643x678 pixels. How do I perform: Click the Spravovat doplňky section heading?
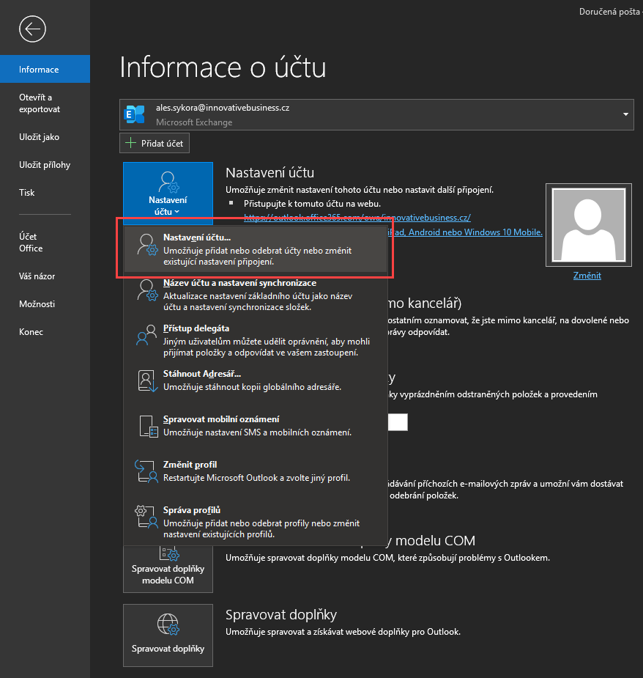click(x=281, y=614)
